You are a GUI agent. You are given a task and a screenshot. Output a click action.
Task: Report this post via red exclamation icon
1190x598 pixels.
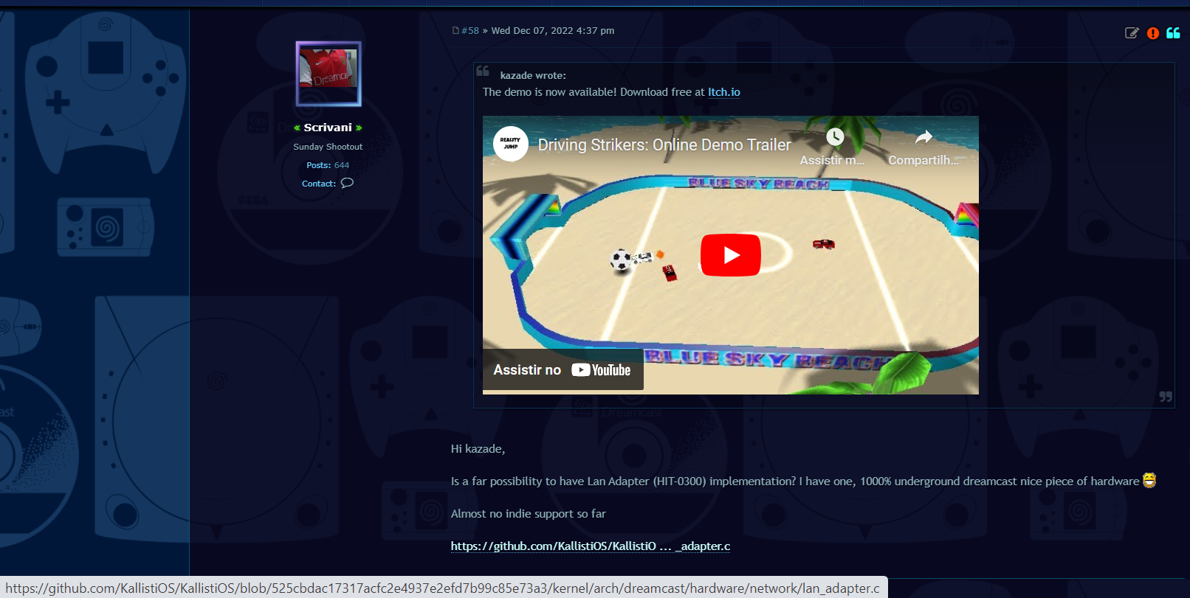coord(1153,33)
